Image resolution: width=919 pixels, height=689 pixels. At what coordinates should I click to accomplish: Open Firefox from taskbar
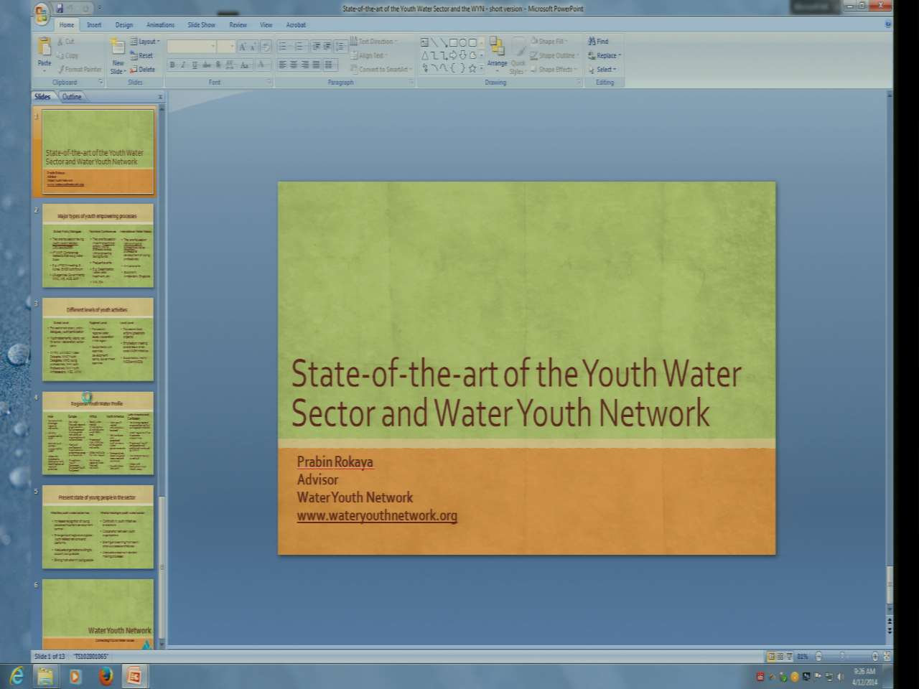tap(106, 675)
